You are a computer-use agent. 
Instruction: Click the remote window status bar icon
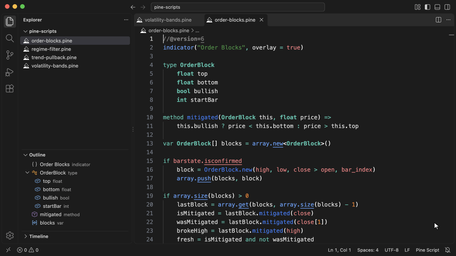(x=8, y=250)
